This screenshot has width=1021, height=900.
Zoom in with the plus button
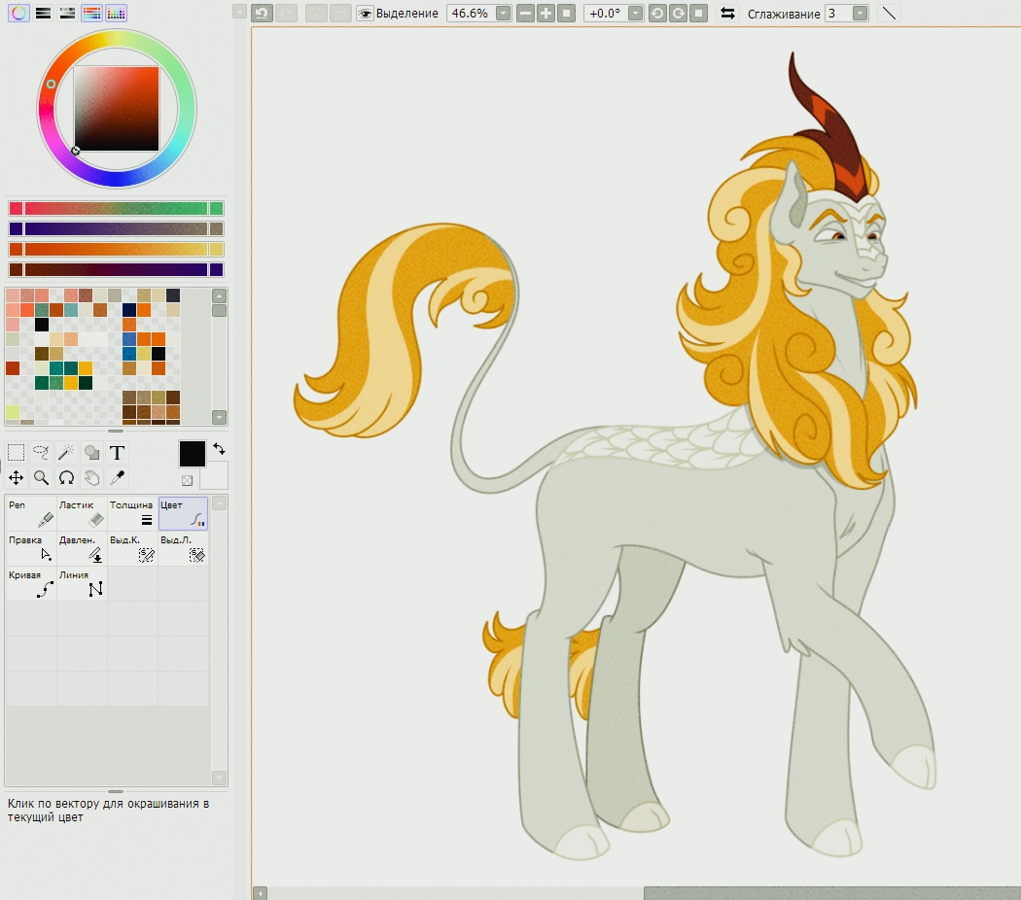pyautogui.click(x=546, y=13)
